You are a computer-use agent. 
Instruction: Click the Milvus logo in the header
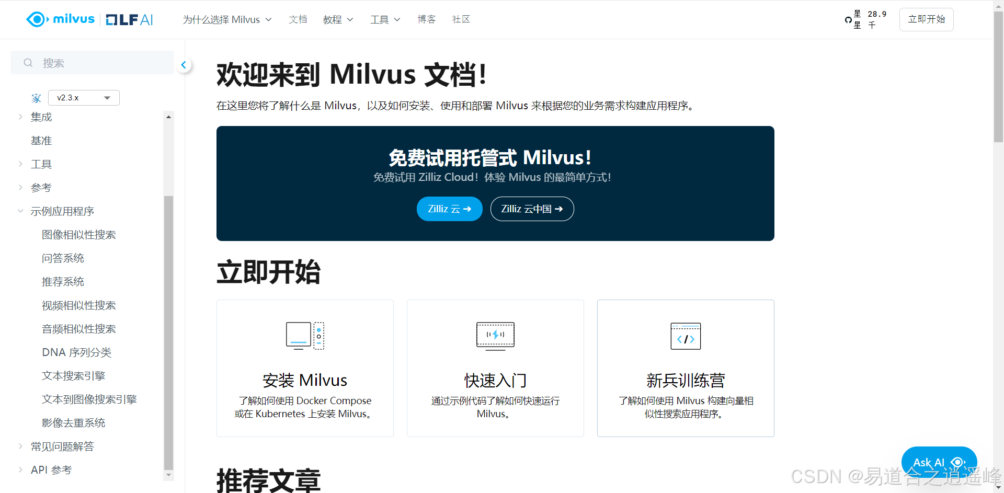click(x=60, y=19)
